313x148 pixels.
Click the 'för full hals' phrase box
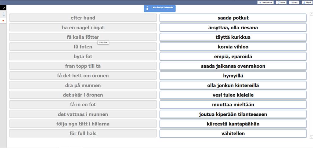83,133
